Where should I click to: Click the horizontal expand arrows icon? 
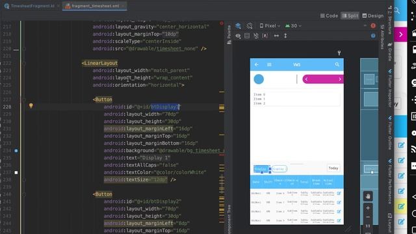pyautogui.click(x=276, y=36)
